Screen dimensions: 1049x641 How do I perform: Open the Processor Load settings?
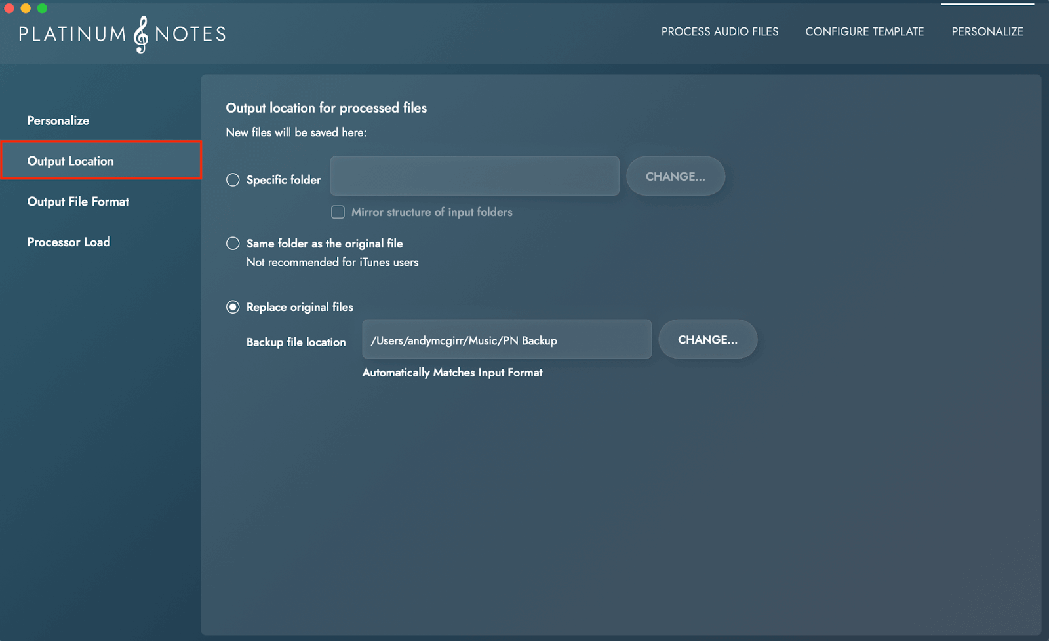[x=69, y=242]
